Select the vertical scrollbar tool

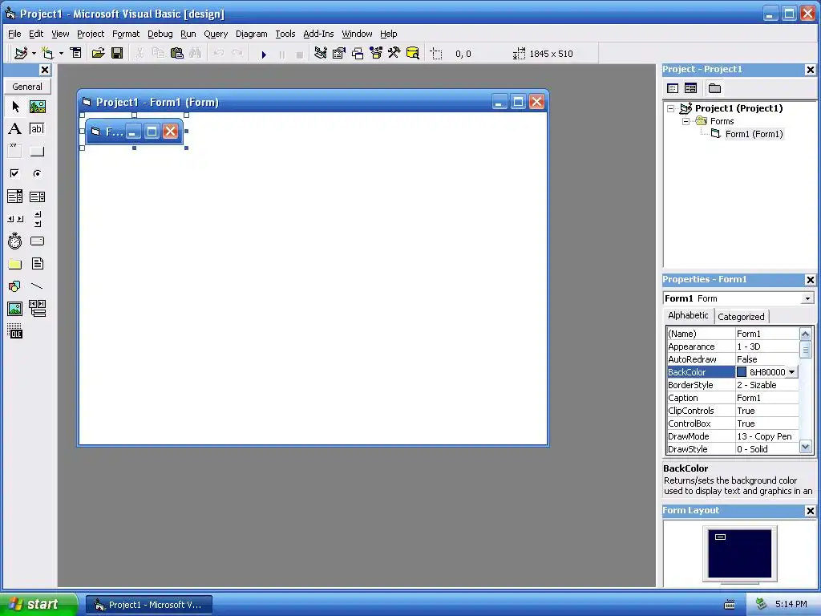pyautogui.click(x=37, y=219)
